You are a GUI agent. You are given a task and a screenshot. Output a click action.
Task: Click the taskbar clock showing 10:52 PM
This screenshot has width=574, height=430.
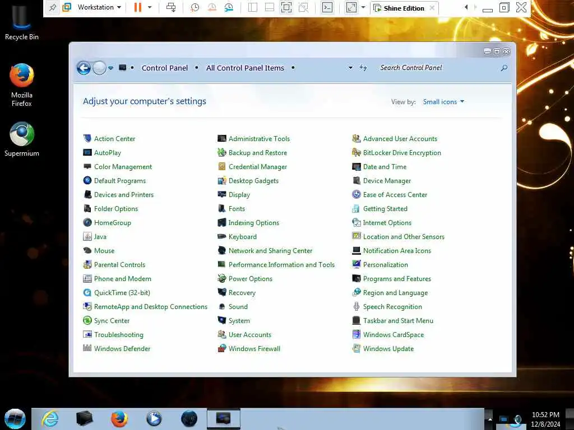(545, 415)
